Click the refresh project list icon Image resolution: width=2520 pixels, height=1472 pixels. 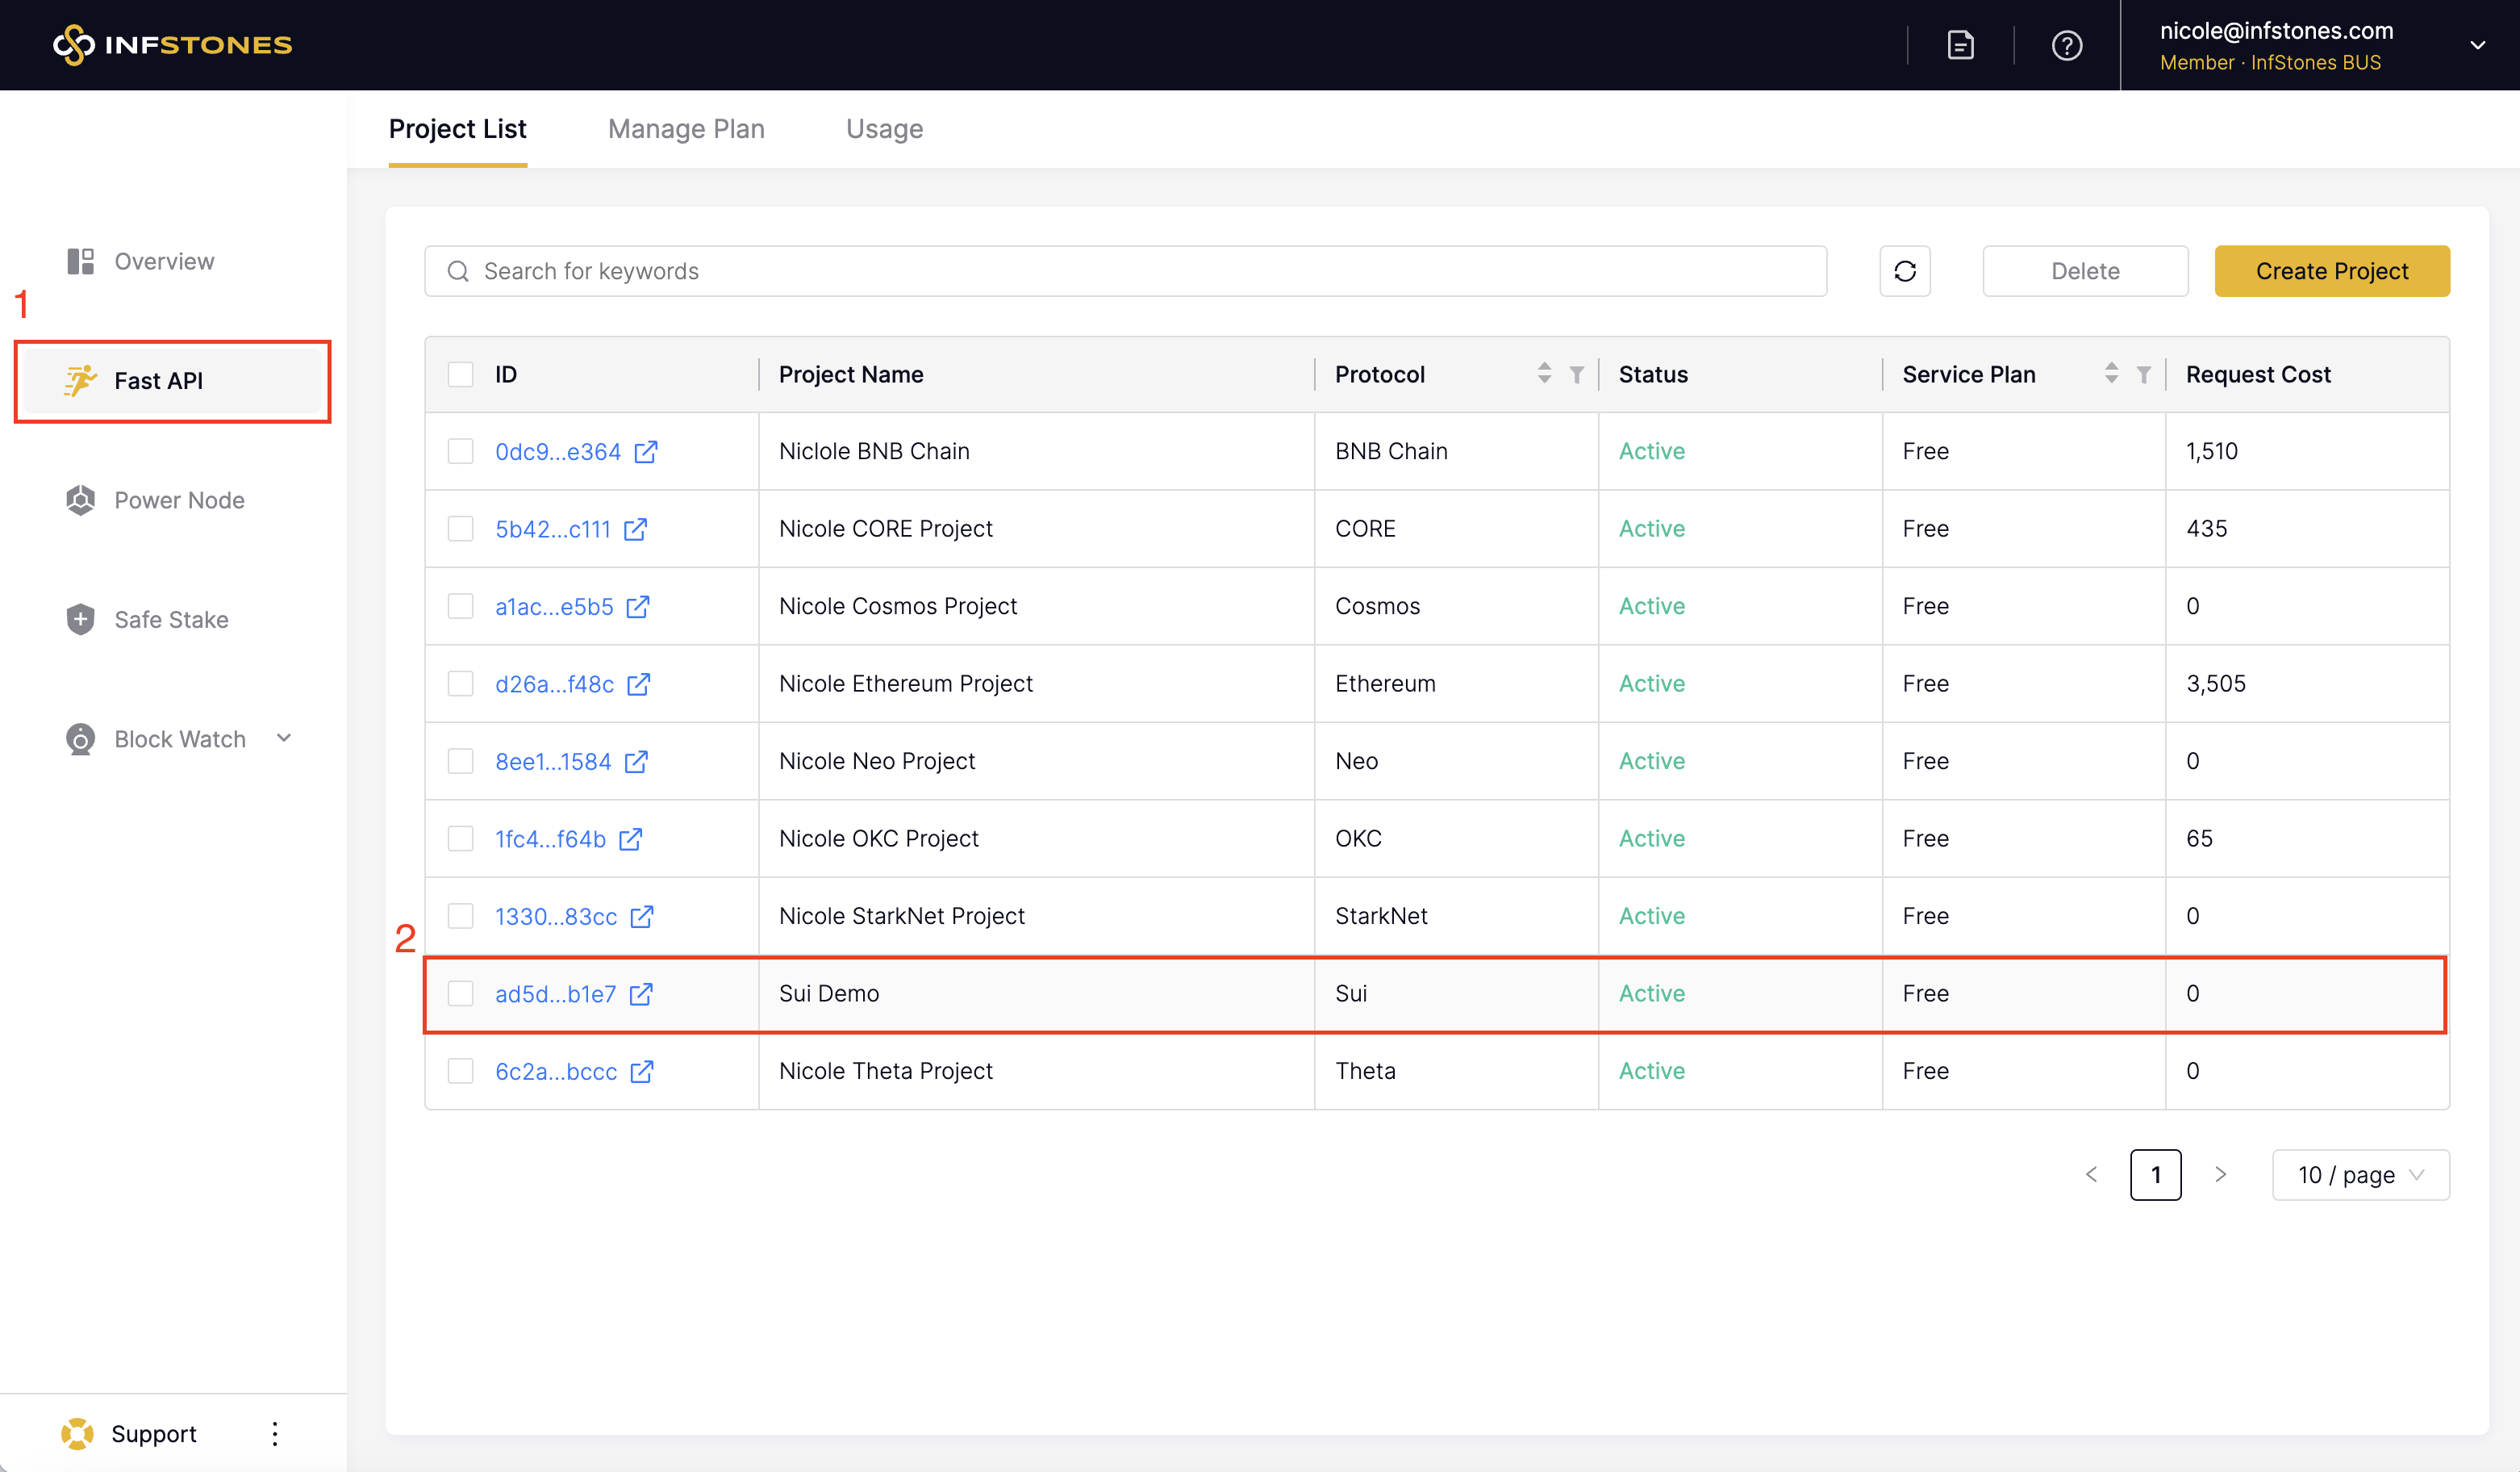point(1904,271)
